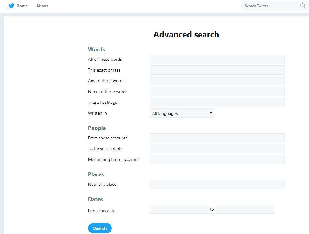Click the start date field before 'to'

coord(178,209)
